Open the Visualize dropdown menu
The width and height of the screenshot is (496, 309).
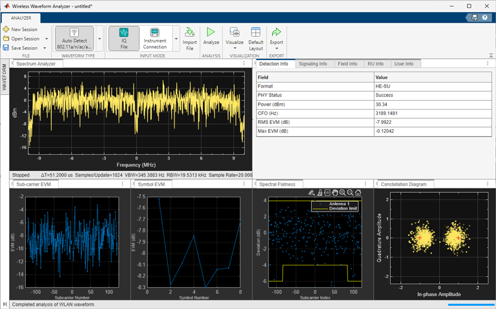234,48
